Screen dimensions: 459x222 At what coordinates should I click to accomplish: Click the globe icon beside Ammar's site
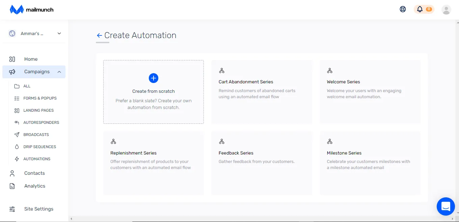[x=12, y=33]
